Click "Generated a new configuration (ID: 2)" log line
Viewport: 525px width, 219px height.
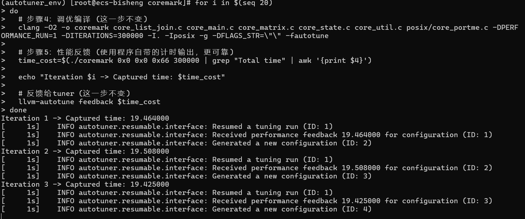click(x=292, y=143)
